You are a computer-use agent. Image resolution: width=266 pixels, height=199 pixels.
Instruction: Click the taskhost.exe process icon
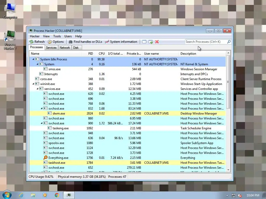click(x=45, y=162)
